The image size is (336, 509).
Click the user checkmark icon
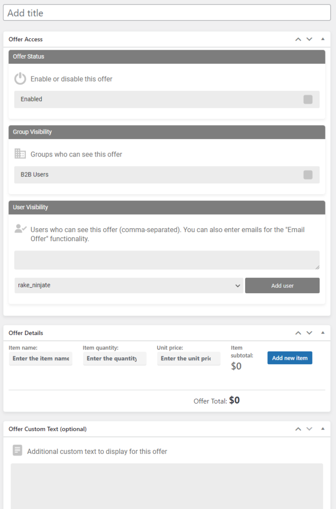coord(20,229)
